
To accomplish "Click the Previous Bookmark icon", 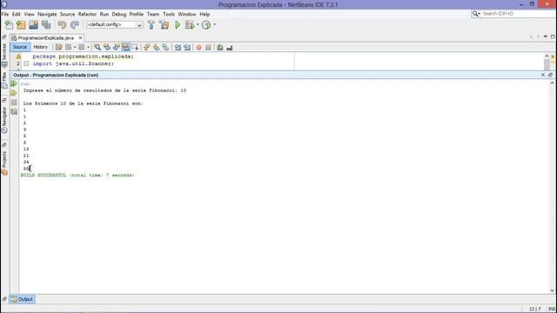I will (147, 47).
